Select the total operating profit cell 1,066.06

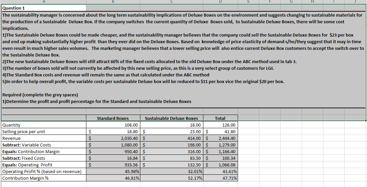(x=220, y=165)
